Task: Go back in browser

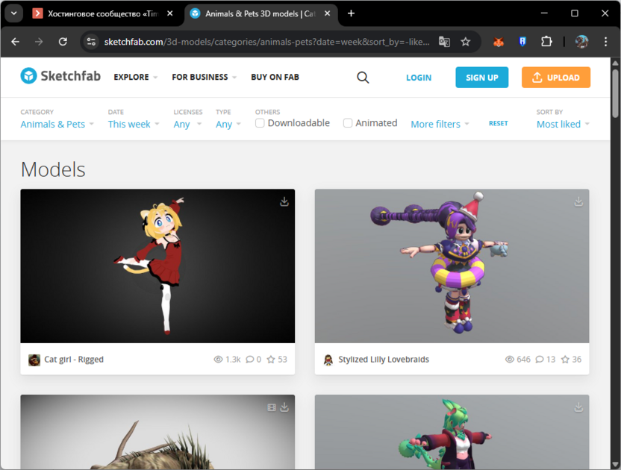Action: (x=16, y=42)
